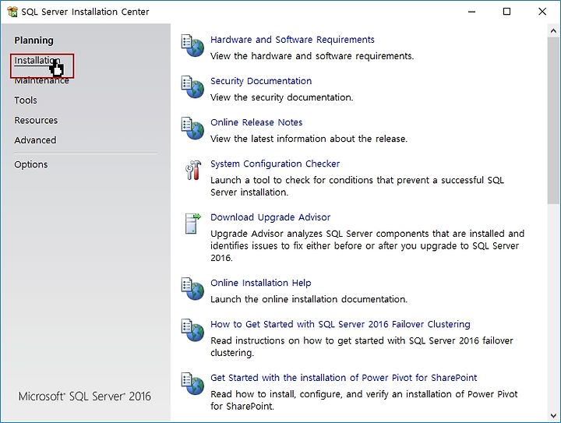Open the Online Release Notes link

point(256,122)
